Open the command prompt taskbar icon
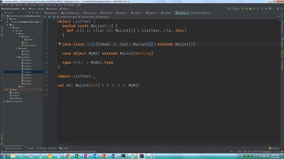Viewport: 284px width, 159px height. click(123, 156)
